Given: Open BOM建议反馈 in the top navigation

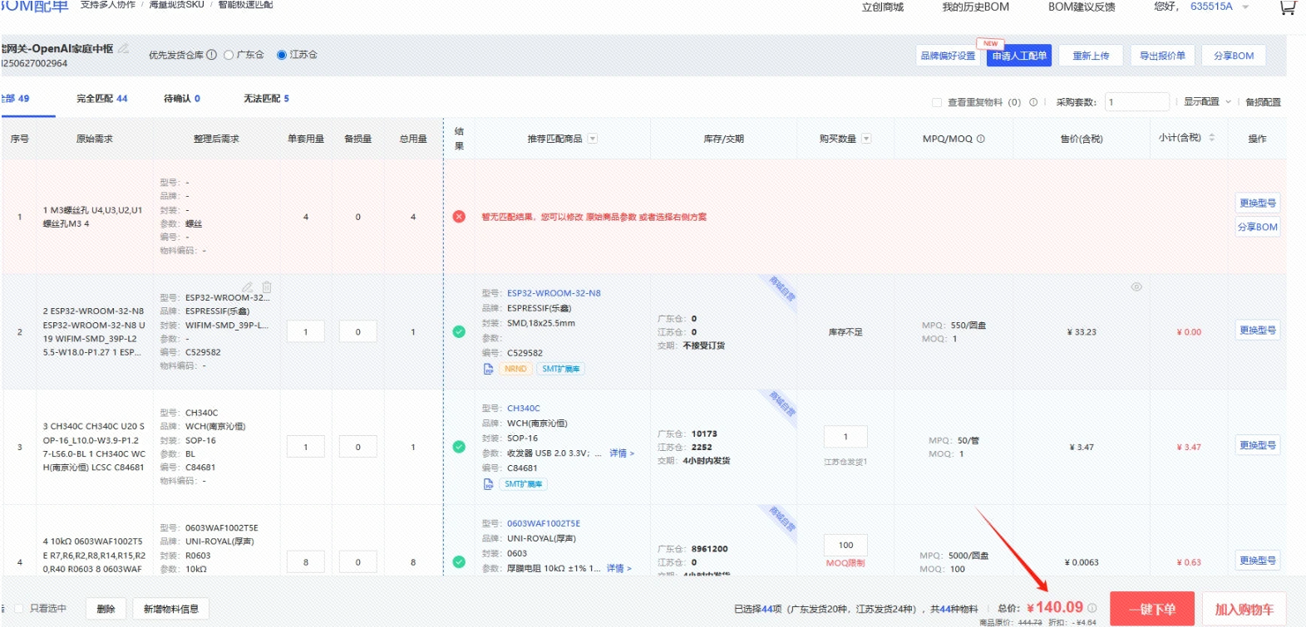Looking at the screenshot, I should pos(1082,7).
